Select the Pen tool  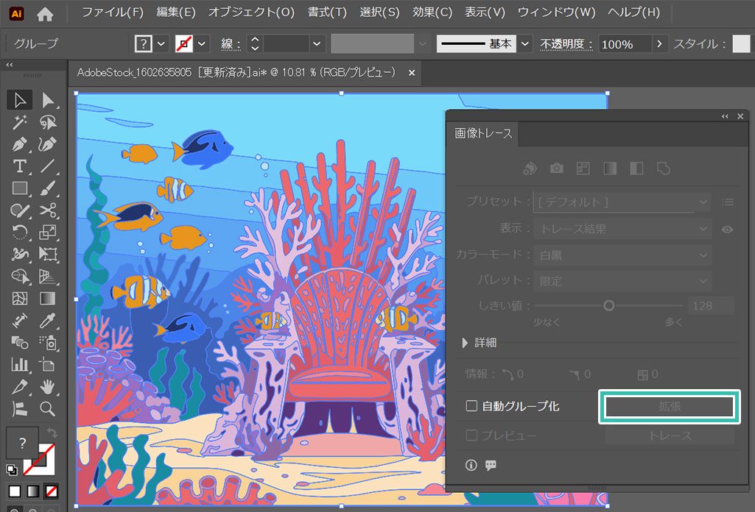(20, 144)
